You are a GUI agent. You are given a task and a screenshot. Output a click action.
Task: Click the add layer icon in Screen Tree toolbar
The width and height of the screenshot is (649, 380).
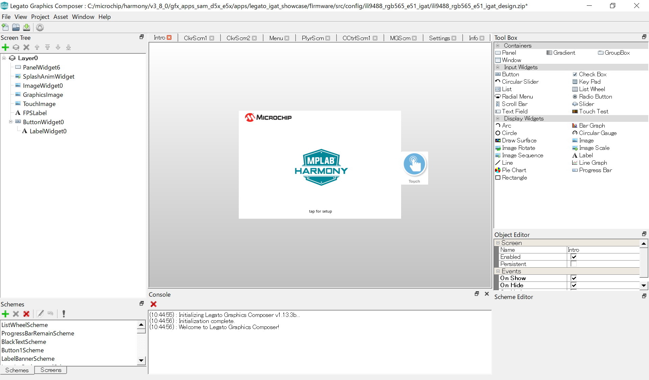[16, 47]
